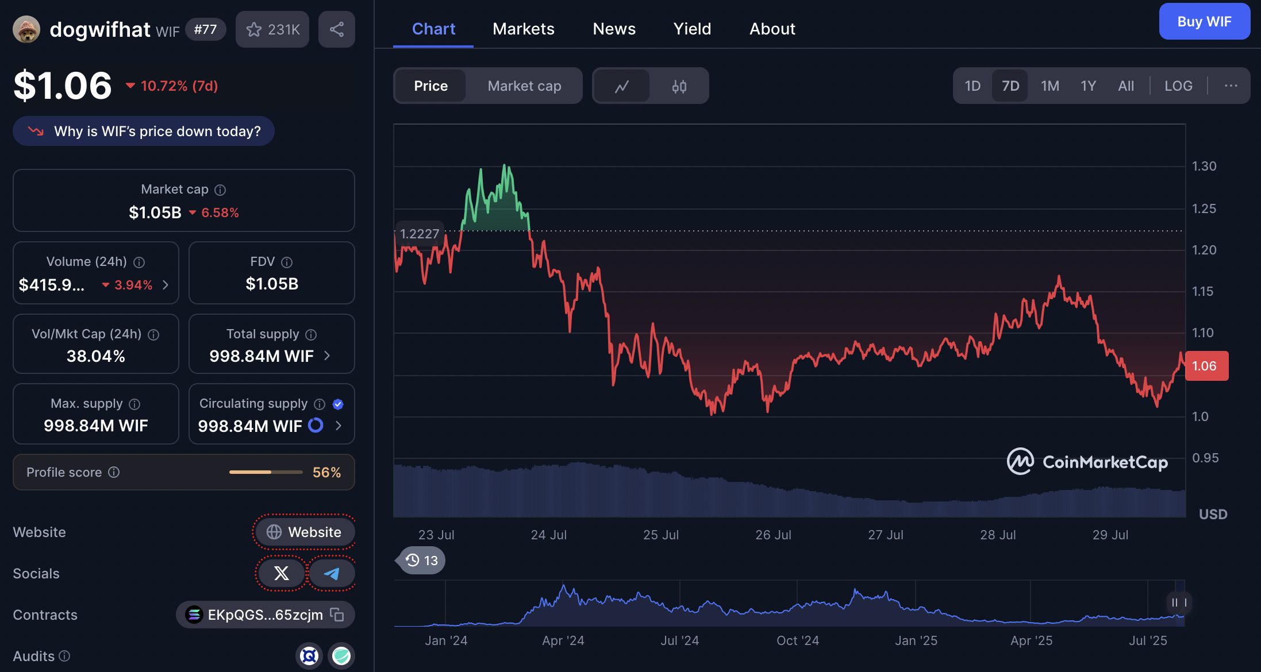The image size is (1261, 672).
Task: Click the USD currency label
Action: tap(1213, 514)
